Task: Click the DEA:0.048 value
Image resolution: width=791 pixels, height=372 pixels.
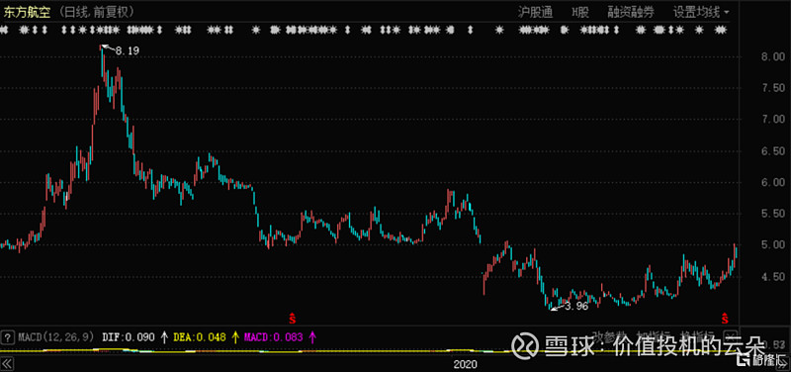Action: 200,336
